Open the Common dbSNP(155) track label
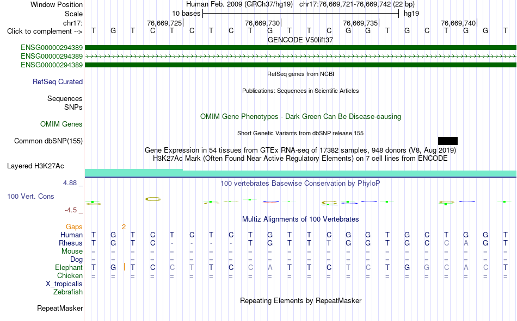The image size is (517, 321). click(48, 141)
